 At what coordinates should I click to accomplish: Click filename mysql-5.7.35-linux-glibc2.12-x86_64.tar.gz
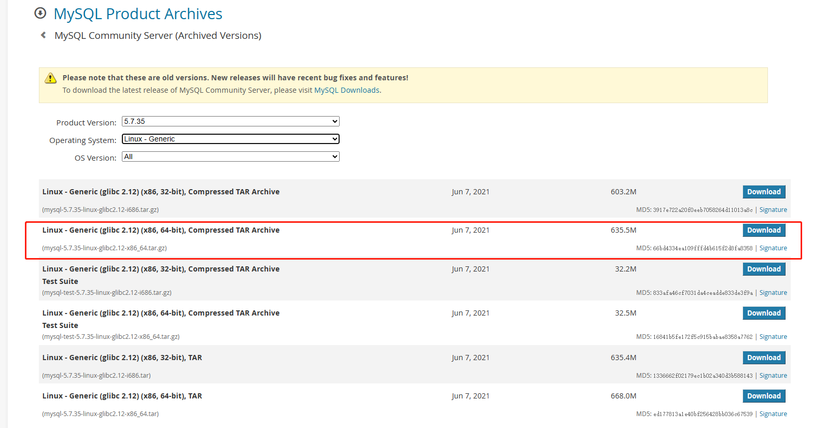click(104, 248)
